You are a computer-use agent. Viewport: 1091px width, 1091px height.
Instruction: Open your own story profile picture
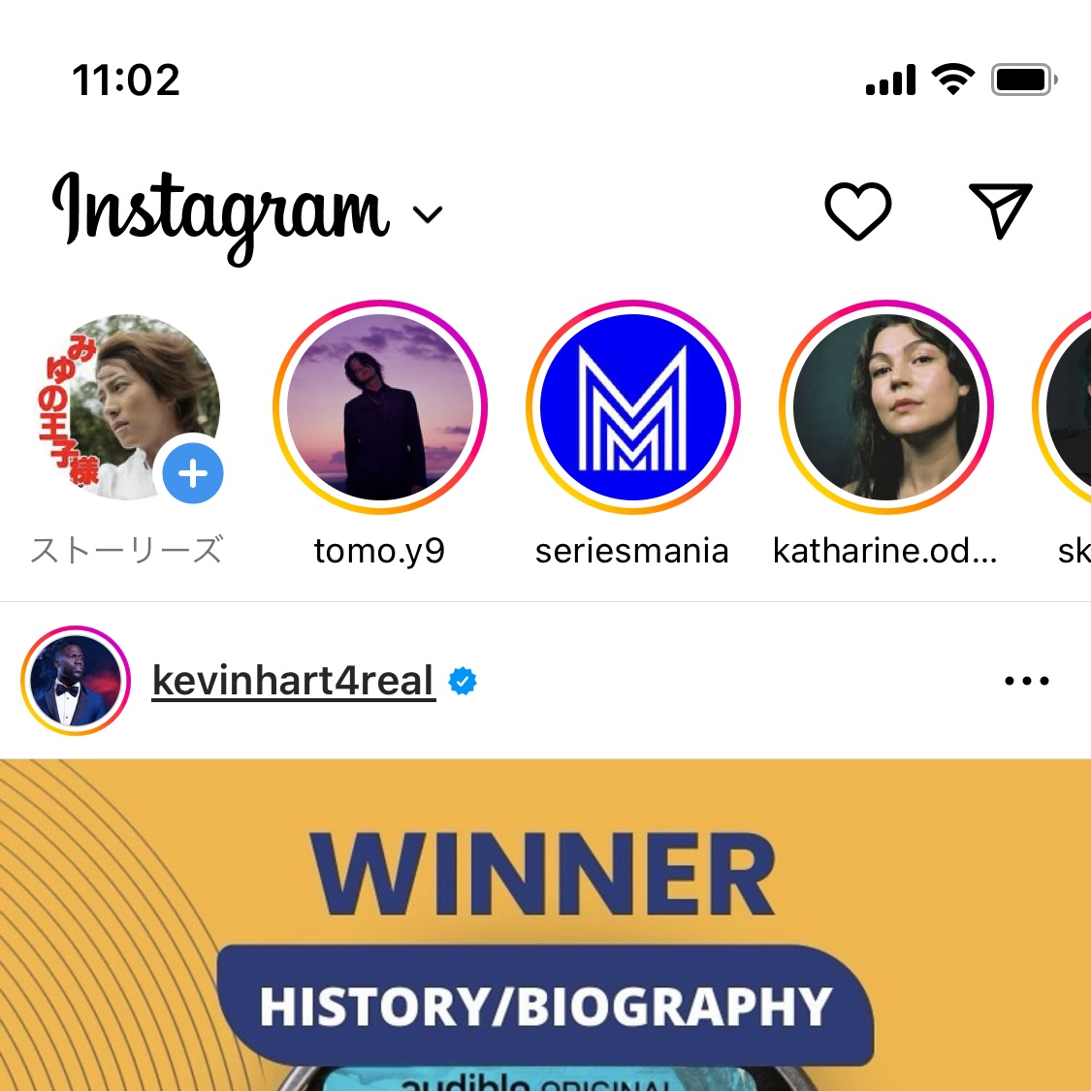click(x=127, y=407)
